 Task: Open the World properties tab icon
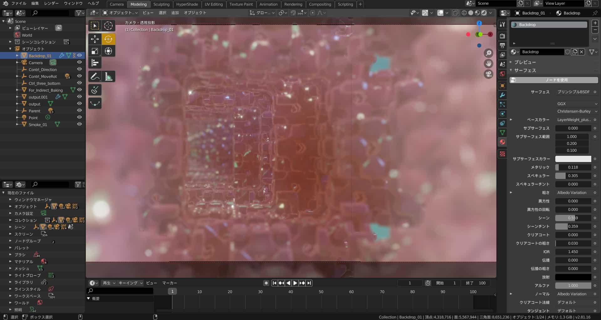coord(502,74)
